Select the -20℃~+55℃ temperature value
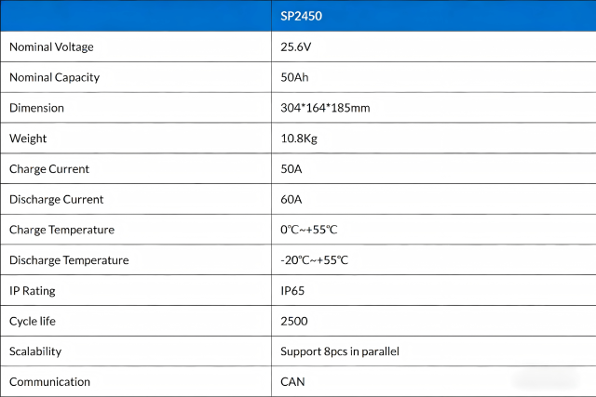 (314, 260)
